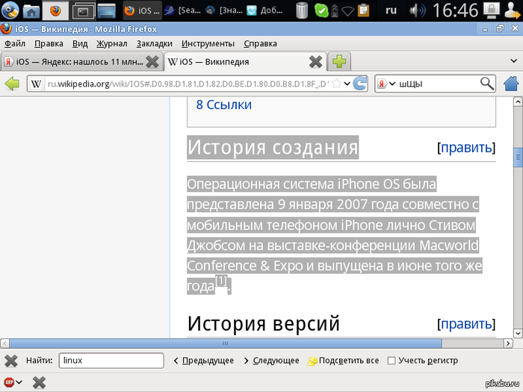Expand the URL bar history dropdown arrow
523x392 pixels.
(346, 84)
